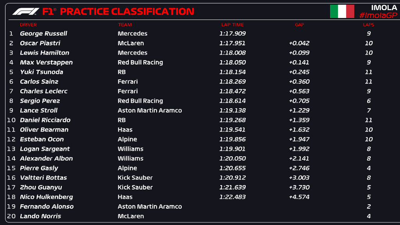This screenshot has width=400, height=225.
Task: Click Lance Stroll's Aston Martin Aramco team
Action: pyautogui.click(x=150, y=110)
